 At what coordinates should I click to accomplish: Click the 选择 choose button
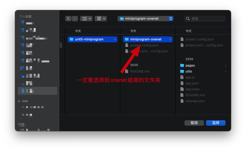tap(216, 123)
